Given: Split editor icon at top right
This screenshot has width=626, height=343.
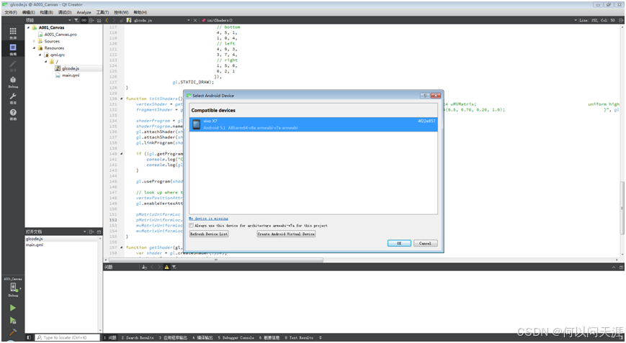Looking at the screenshot, I should [x=621, y=20].
